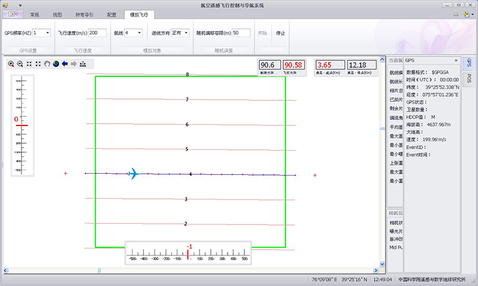
Task: Switch to the POS side tab
Action: (470, 79)
